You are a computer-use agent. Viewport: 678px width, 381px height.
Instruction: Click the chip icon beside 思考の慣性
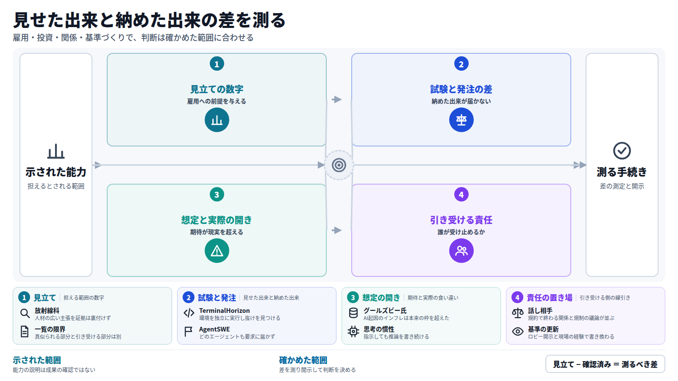pos(353,331)
